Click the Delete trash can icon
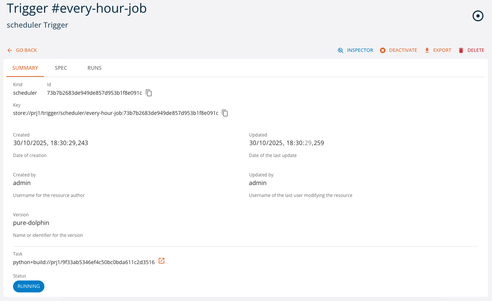492x301 pixels. [x=461, y=50]
